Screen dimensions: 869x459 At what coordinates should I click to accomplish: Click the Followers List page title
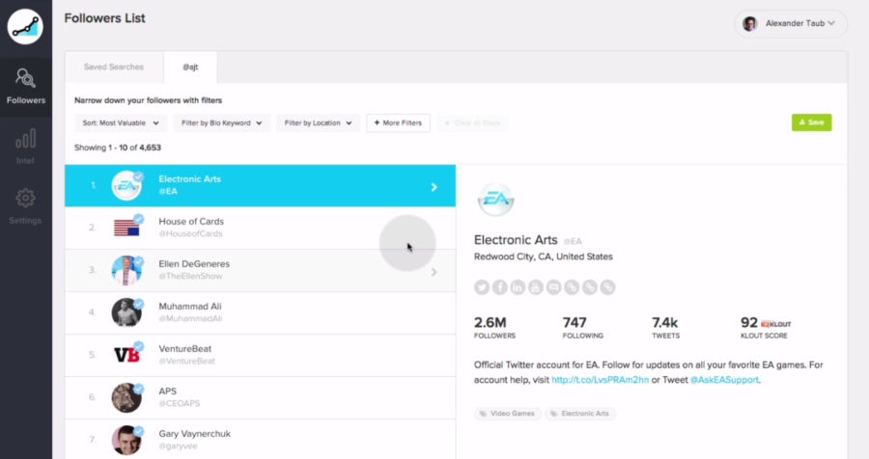(x=104, y=18)
